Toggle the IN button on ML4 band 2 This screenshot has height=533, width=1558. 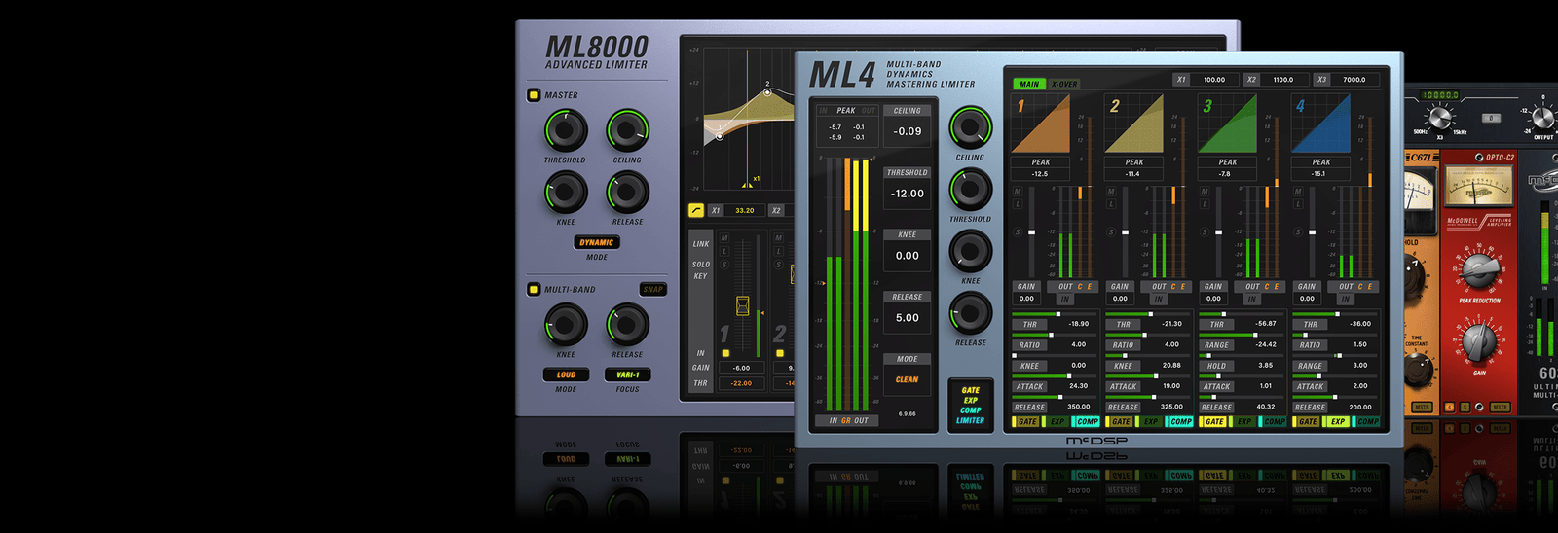click(1159, 299)
